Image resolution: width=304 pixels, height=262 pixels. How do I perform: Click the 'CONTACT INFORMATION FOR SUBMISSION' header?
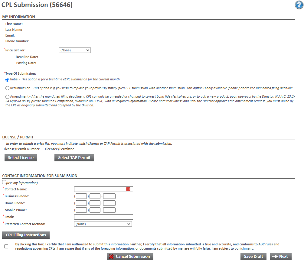pos(40,176)
